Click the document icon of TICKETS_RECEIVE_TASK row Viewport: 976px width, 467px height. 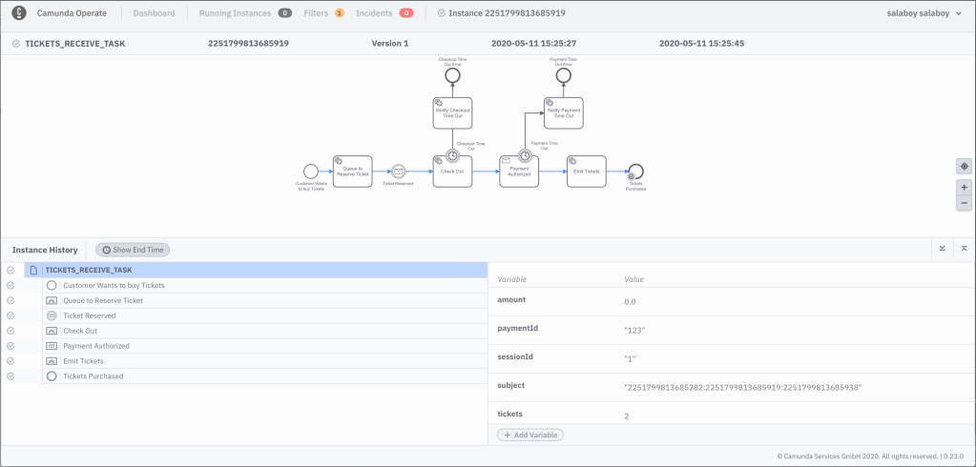(33, 271)
